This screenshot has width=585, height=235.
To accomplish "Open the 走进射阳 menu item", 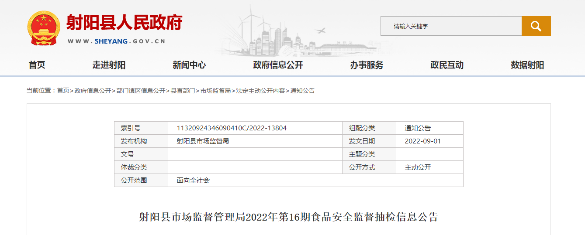I will click(x=109, y=65).
